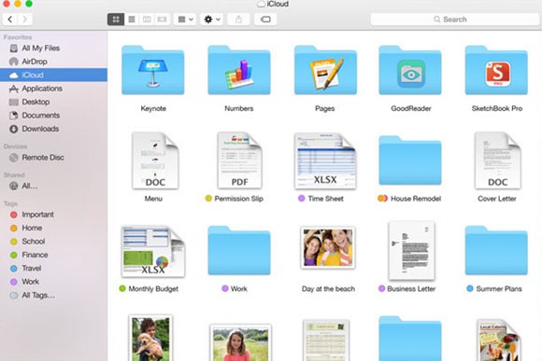Open All My Files in sidebar
Viewport: 542px width, 361px height.
click(53, 48)
